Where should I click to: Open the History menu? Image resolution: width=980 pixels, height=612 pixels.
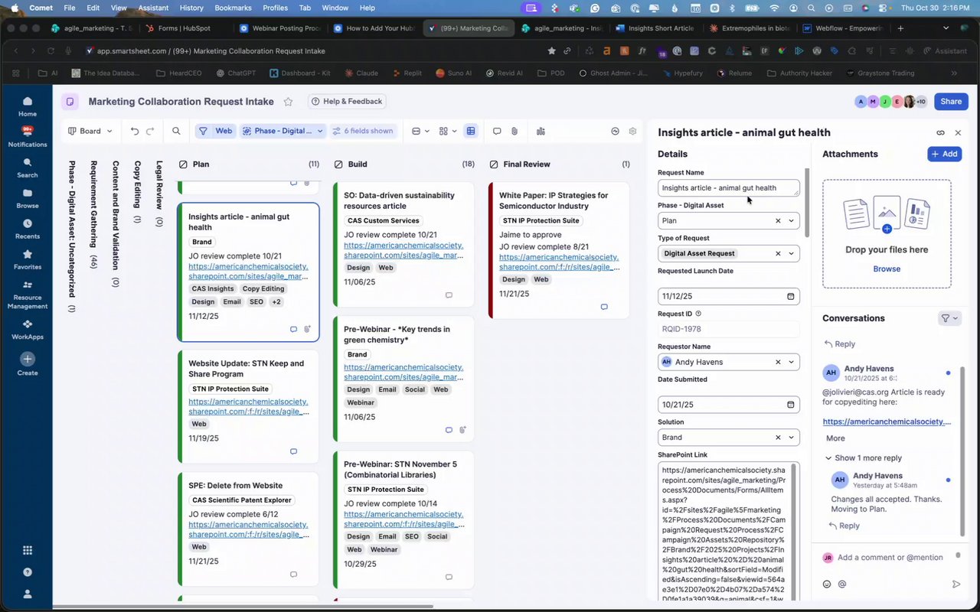pyautogui.click(x=191, y=8)
